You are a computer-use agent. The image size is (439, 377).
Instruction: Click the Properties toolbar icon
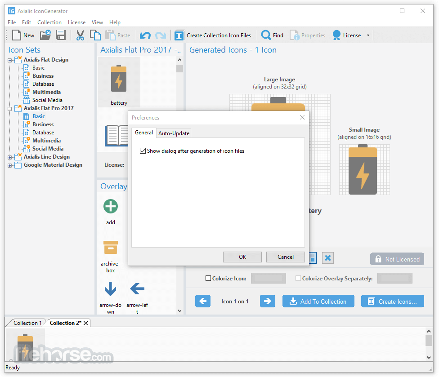tap(295, 35)
